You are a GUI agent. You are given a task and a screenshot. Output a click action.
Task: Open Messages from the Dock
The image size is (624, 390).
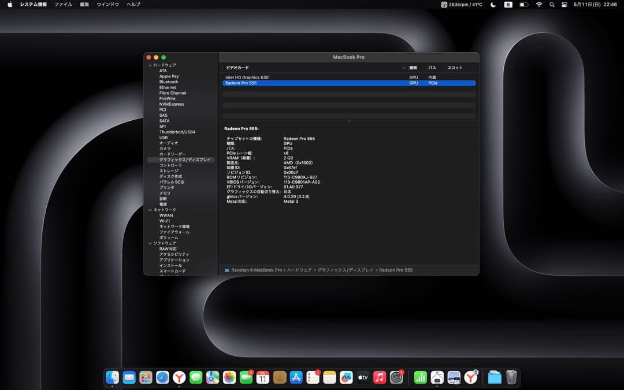click(x=196, y=377)
